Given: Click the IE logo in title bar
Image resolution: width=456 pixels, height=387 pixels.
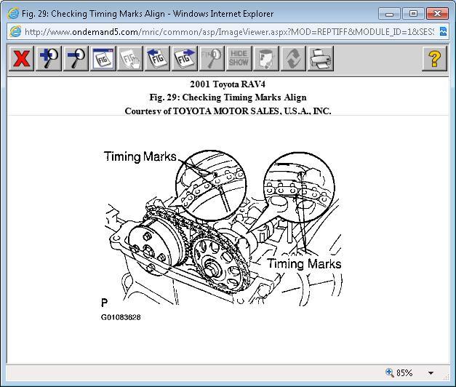Looking at the screenshot, I should (x=13, y=14).
